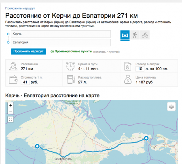Click the green plus icon for intermediate points
This screenshot has height=164, width=182.
click(52, 52)
